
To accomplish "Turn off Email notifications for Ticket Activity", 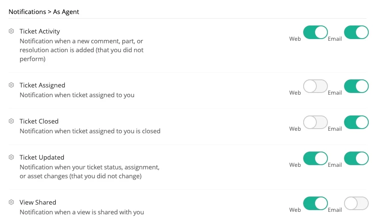I will [x=356, y=32].
